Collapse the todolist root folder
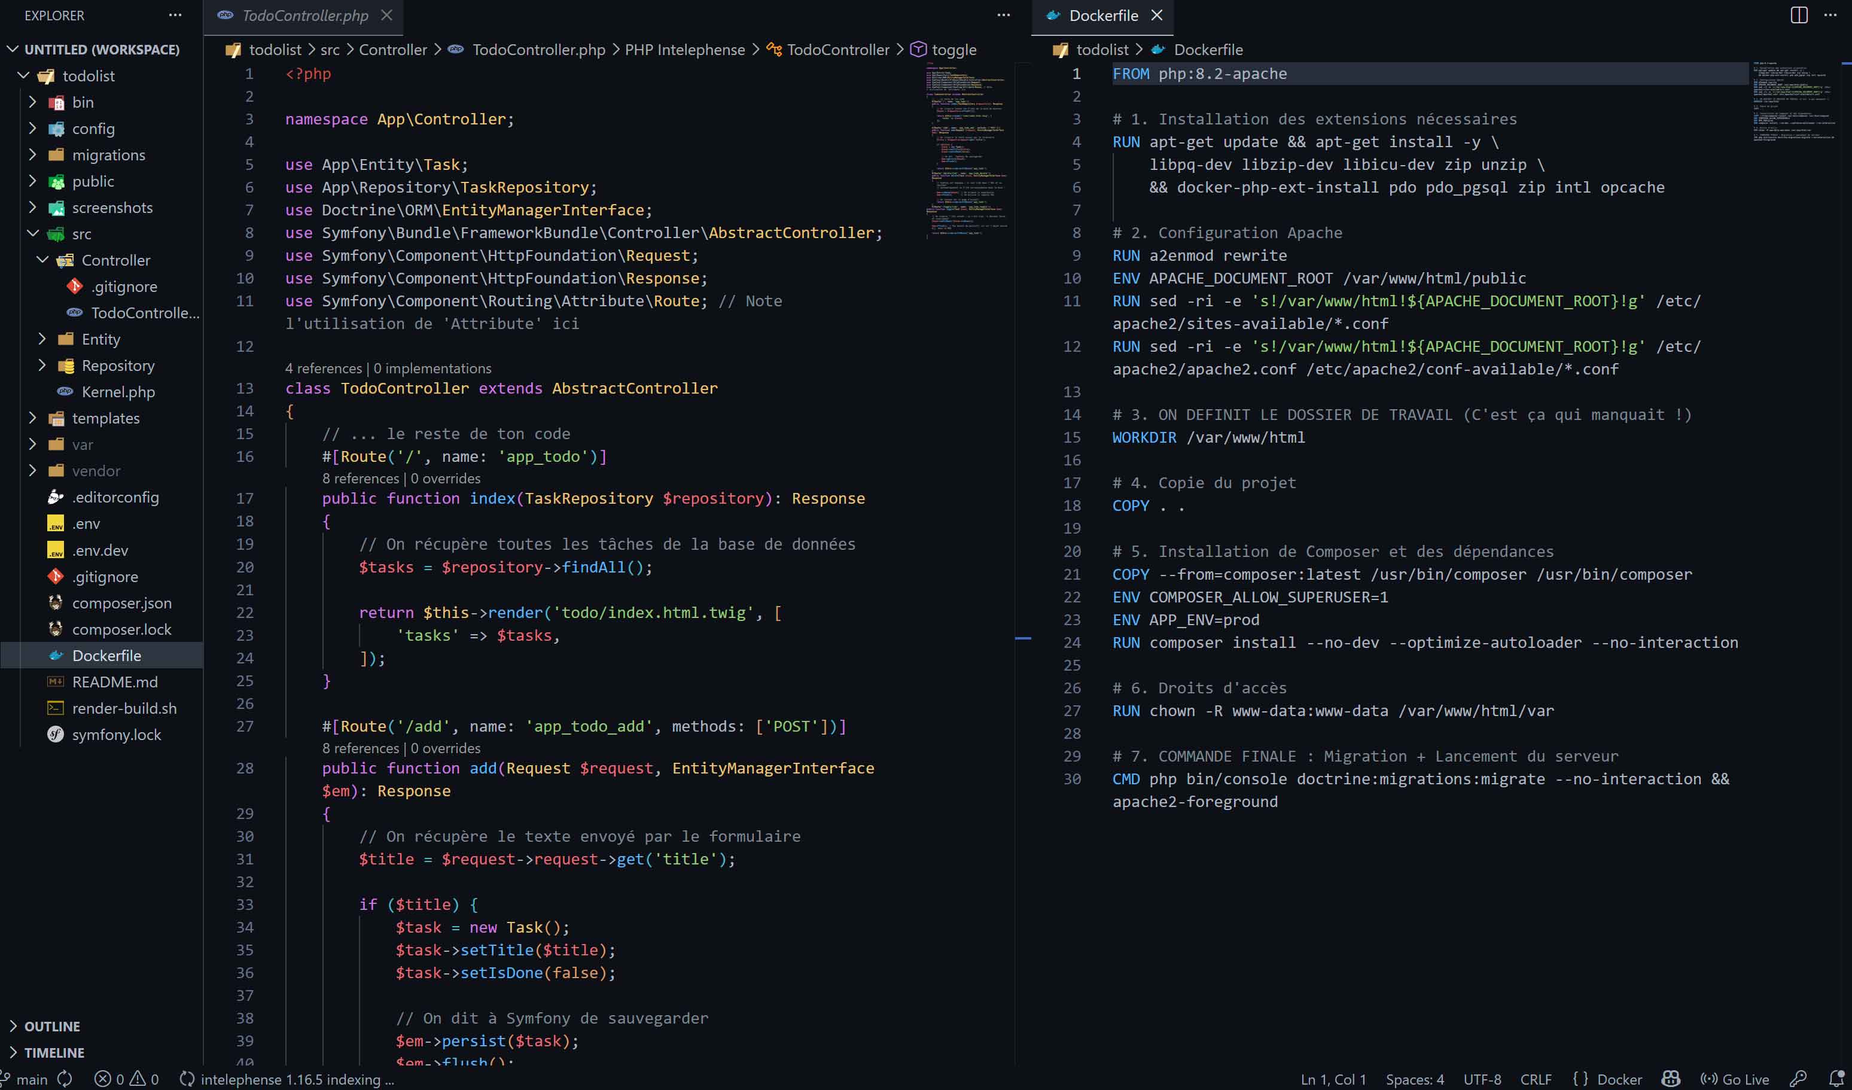This screenshot has width=1852, height=1090. click(x=23, y=75)
